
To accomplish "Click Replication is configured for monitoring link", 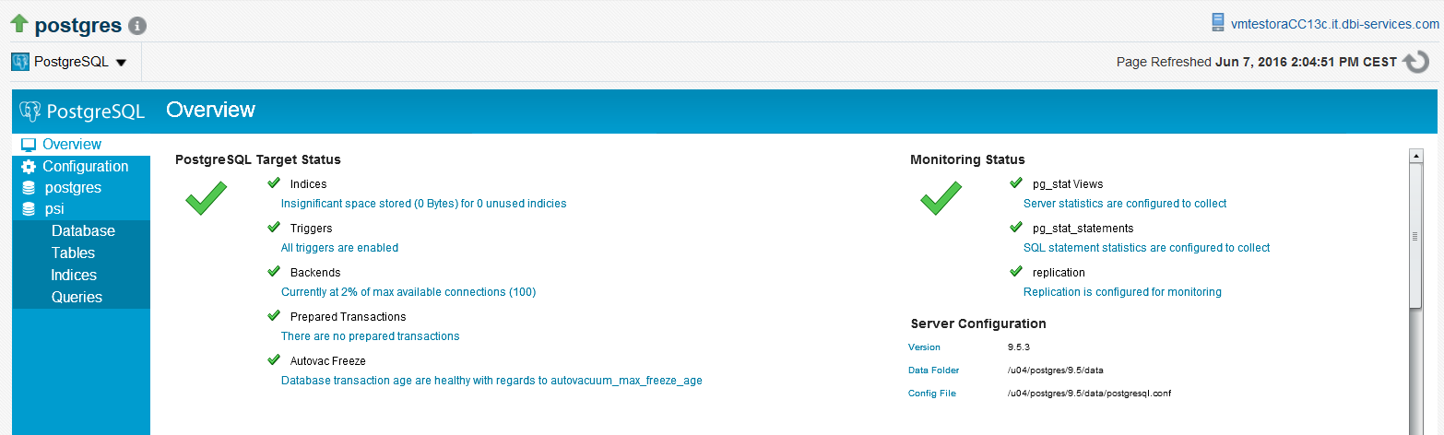I will pos(1122,292).
